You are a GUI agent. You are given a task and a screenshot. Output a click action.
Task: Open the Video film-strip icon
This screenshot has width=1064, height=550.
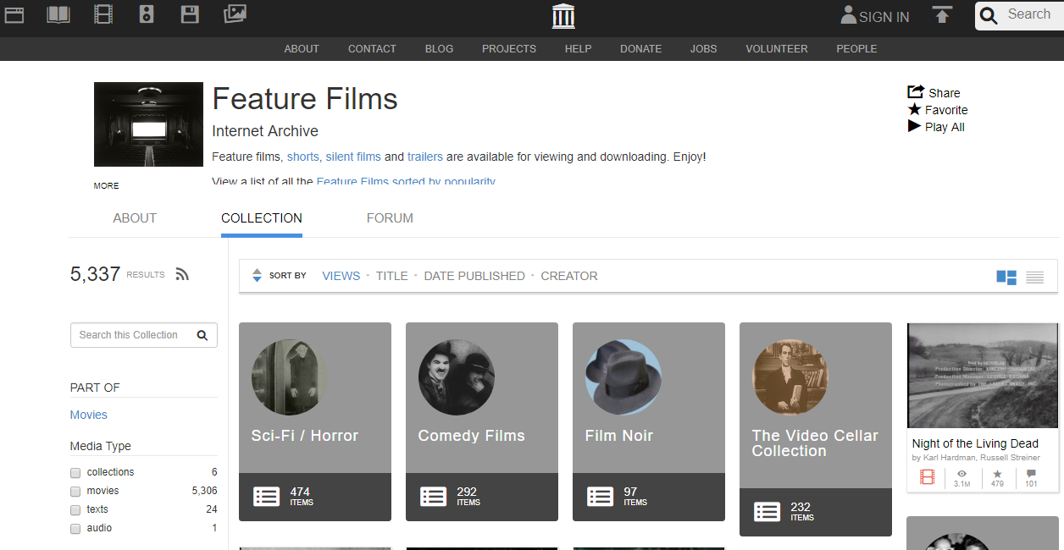[x=103, y=14]
